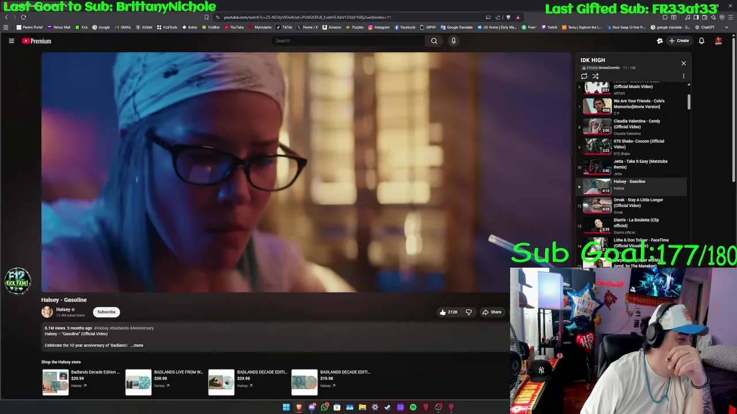Open the Google Translate bookmark
Viewport: 737px width, 414px height.
click(x=457, y=27)
